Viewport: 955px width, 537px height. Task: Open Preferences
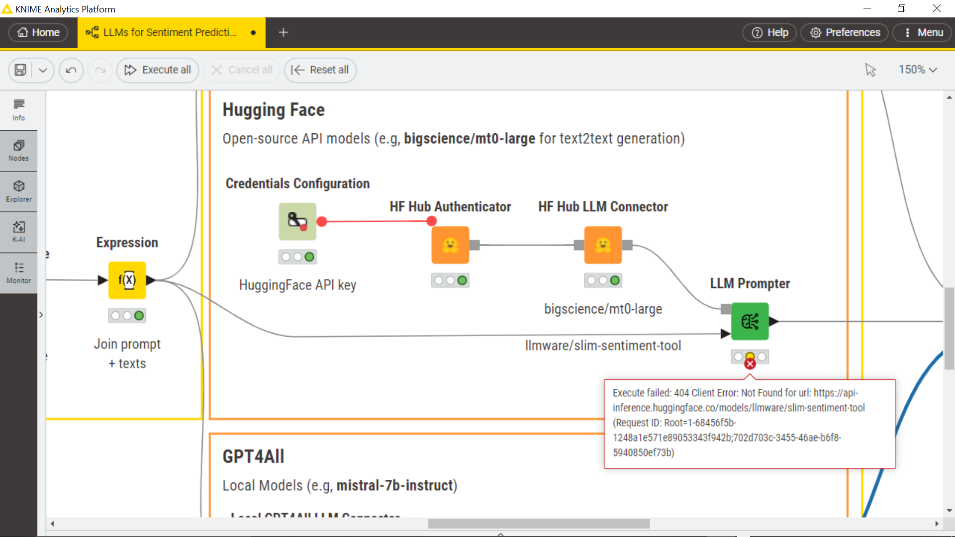(x=845, y=32)
